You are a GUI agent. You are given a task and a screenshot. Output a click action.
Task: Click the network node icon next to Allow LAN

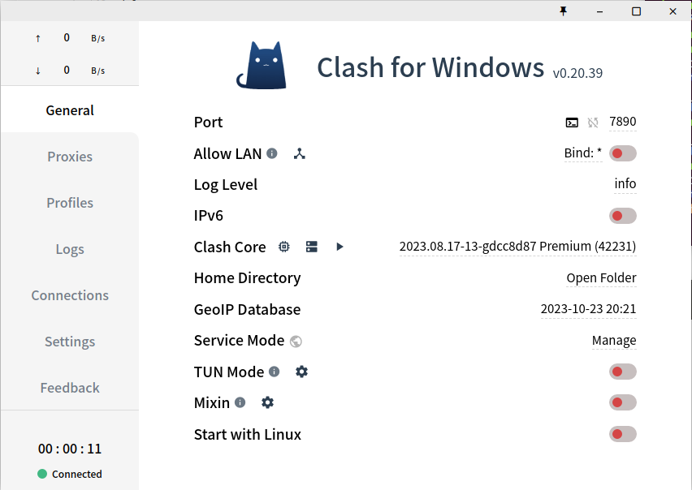point(299,153)
